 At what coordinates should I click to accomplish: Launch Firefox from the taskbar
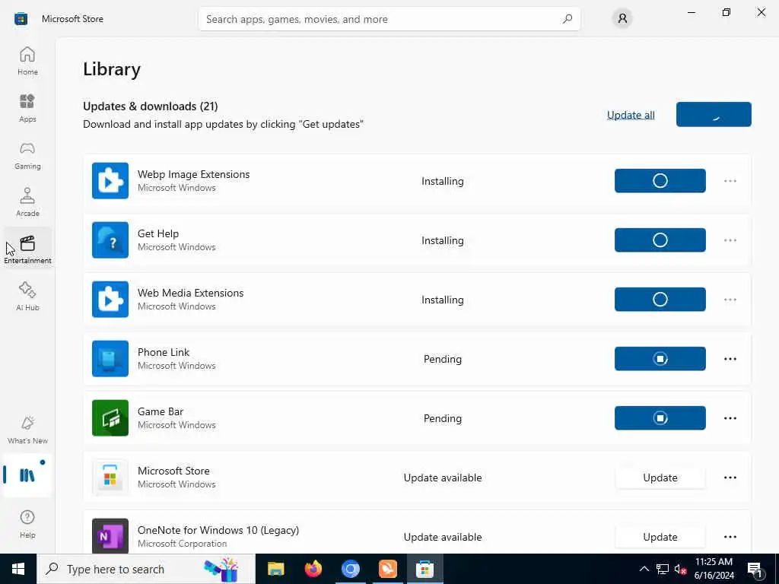pyautogui.click(x=313, y=569)
